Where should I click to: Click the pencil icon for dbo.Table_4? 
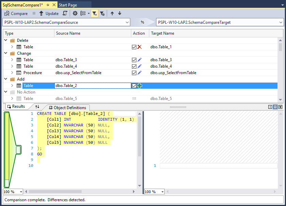139,66
